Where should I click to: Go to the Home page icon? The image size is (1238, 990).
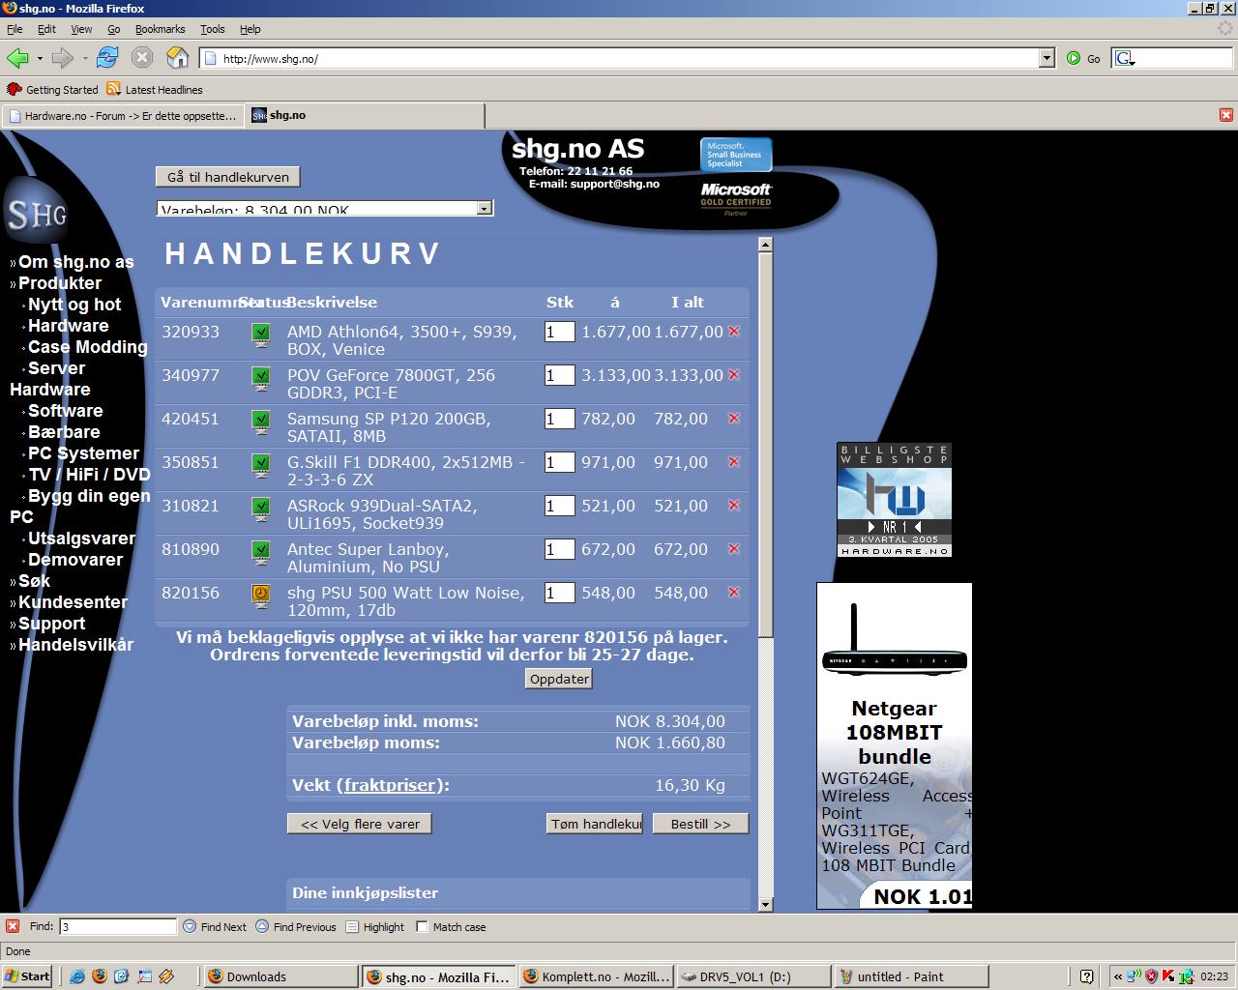point(177,58)
